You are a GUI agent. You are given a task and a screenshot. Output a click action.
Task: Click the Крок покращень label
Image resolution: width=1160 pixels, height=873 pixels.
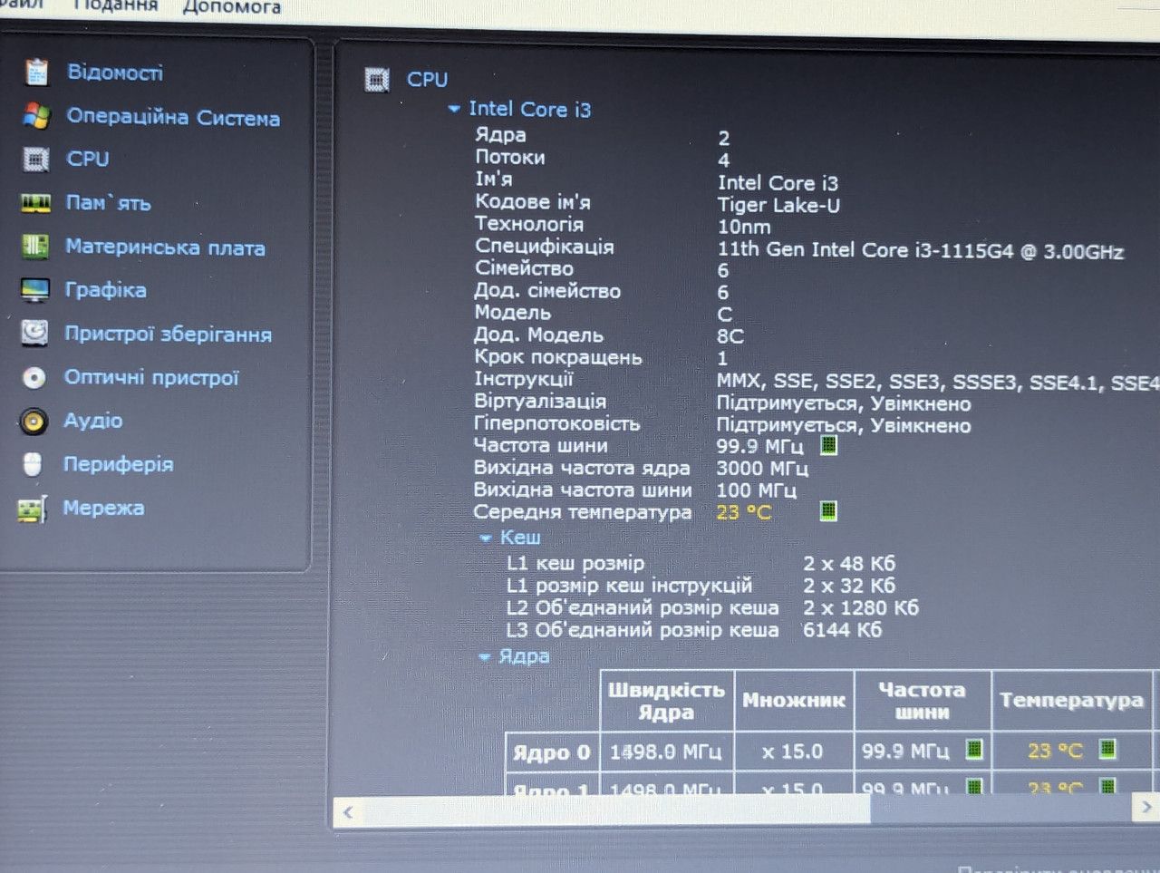point(558,357)
